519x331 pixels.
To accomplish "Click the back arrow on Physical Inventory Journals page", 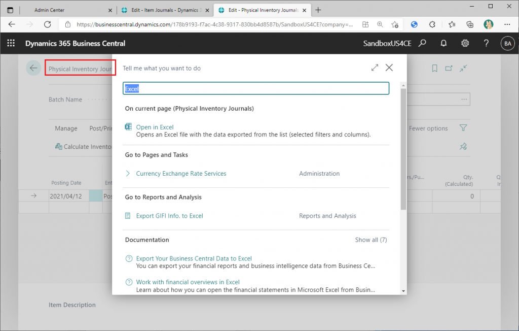I will [33, 68].
